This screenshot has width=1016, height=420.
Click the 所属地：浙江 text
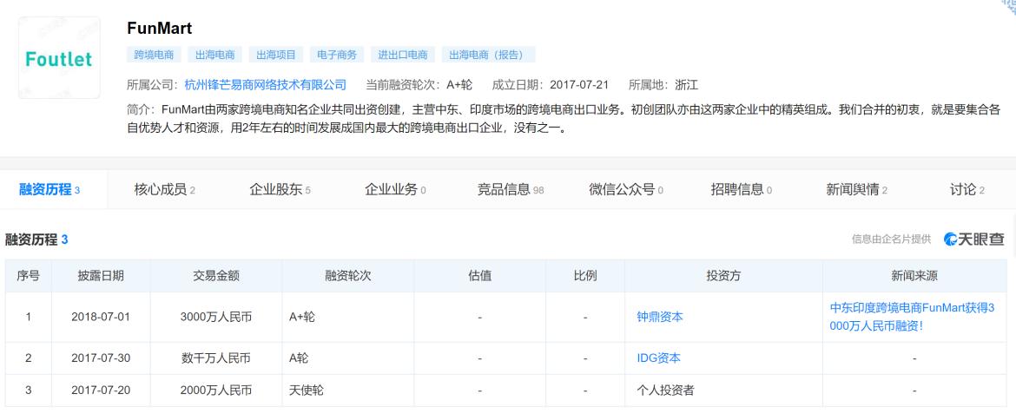(x=663, y=85)
